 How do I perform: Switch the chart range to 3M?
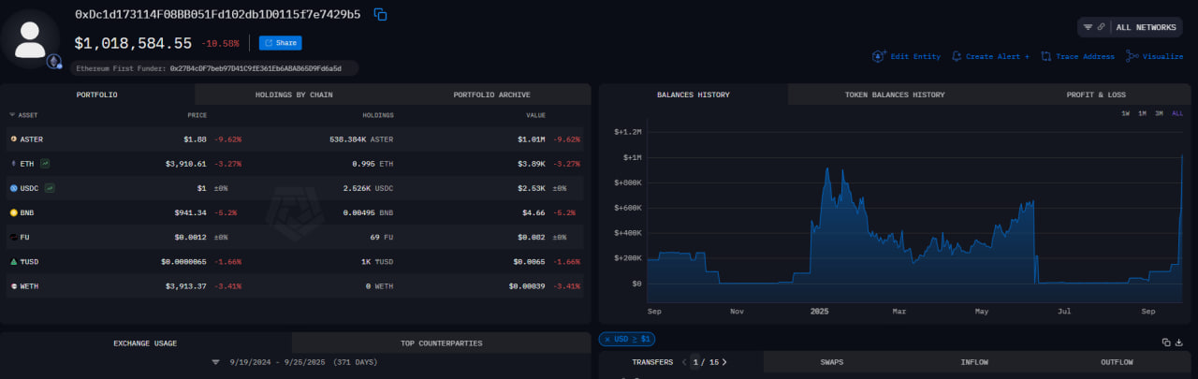tap(1159, 113)
